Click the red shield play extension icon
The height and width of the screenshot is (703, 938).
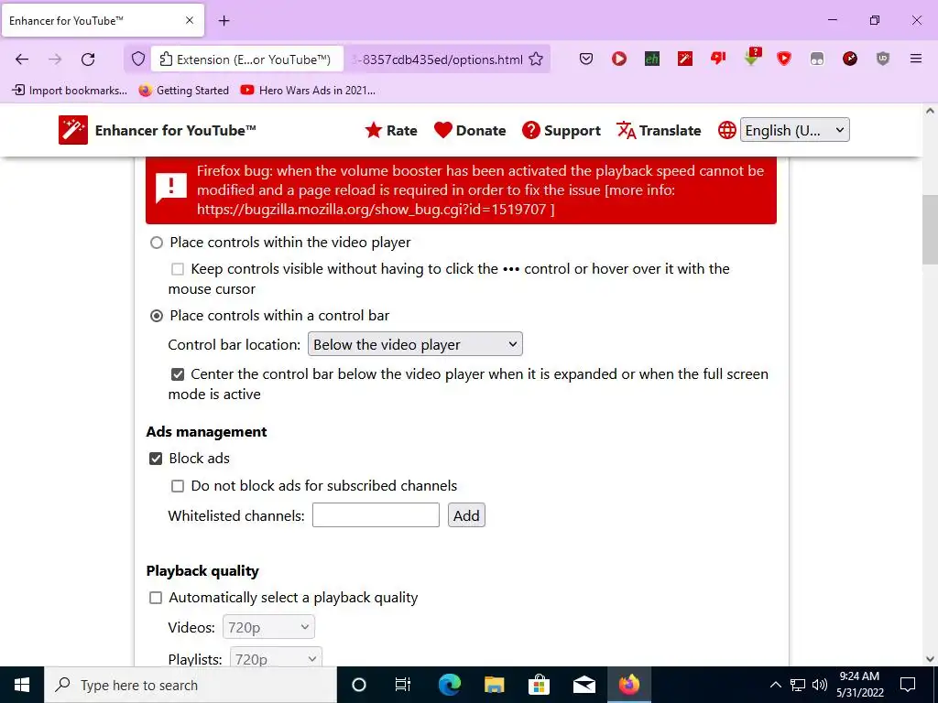[784, 59]
